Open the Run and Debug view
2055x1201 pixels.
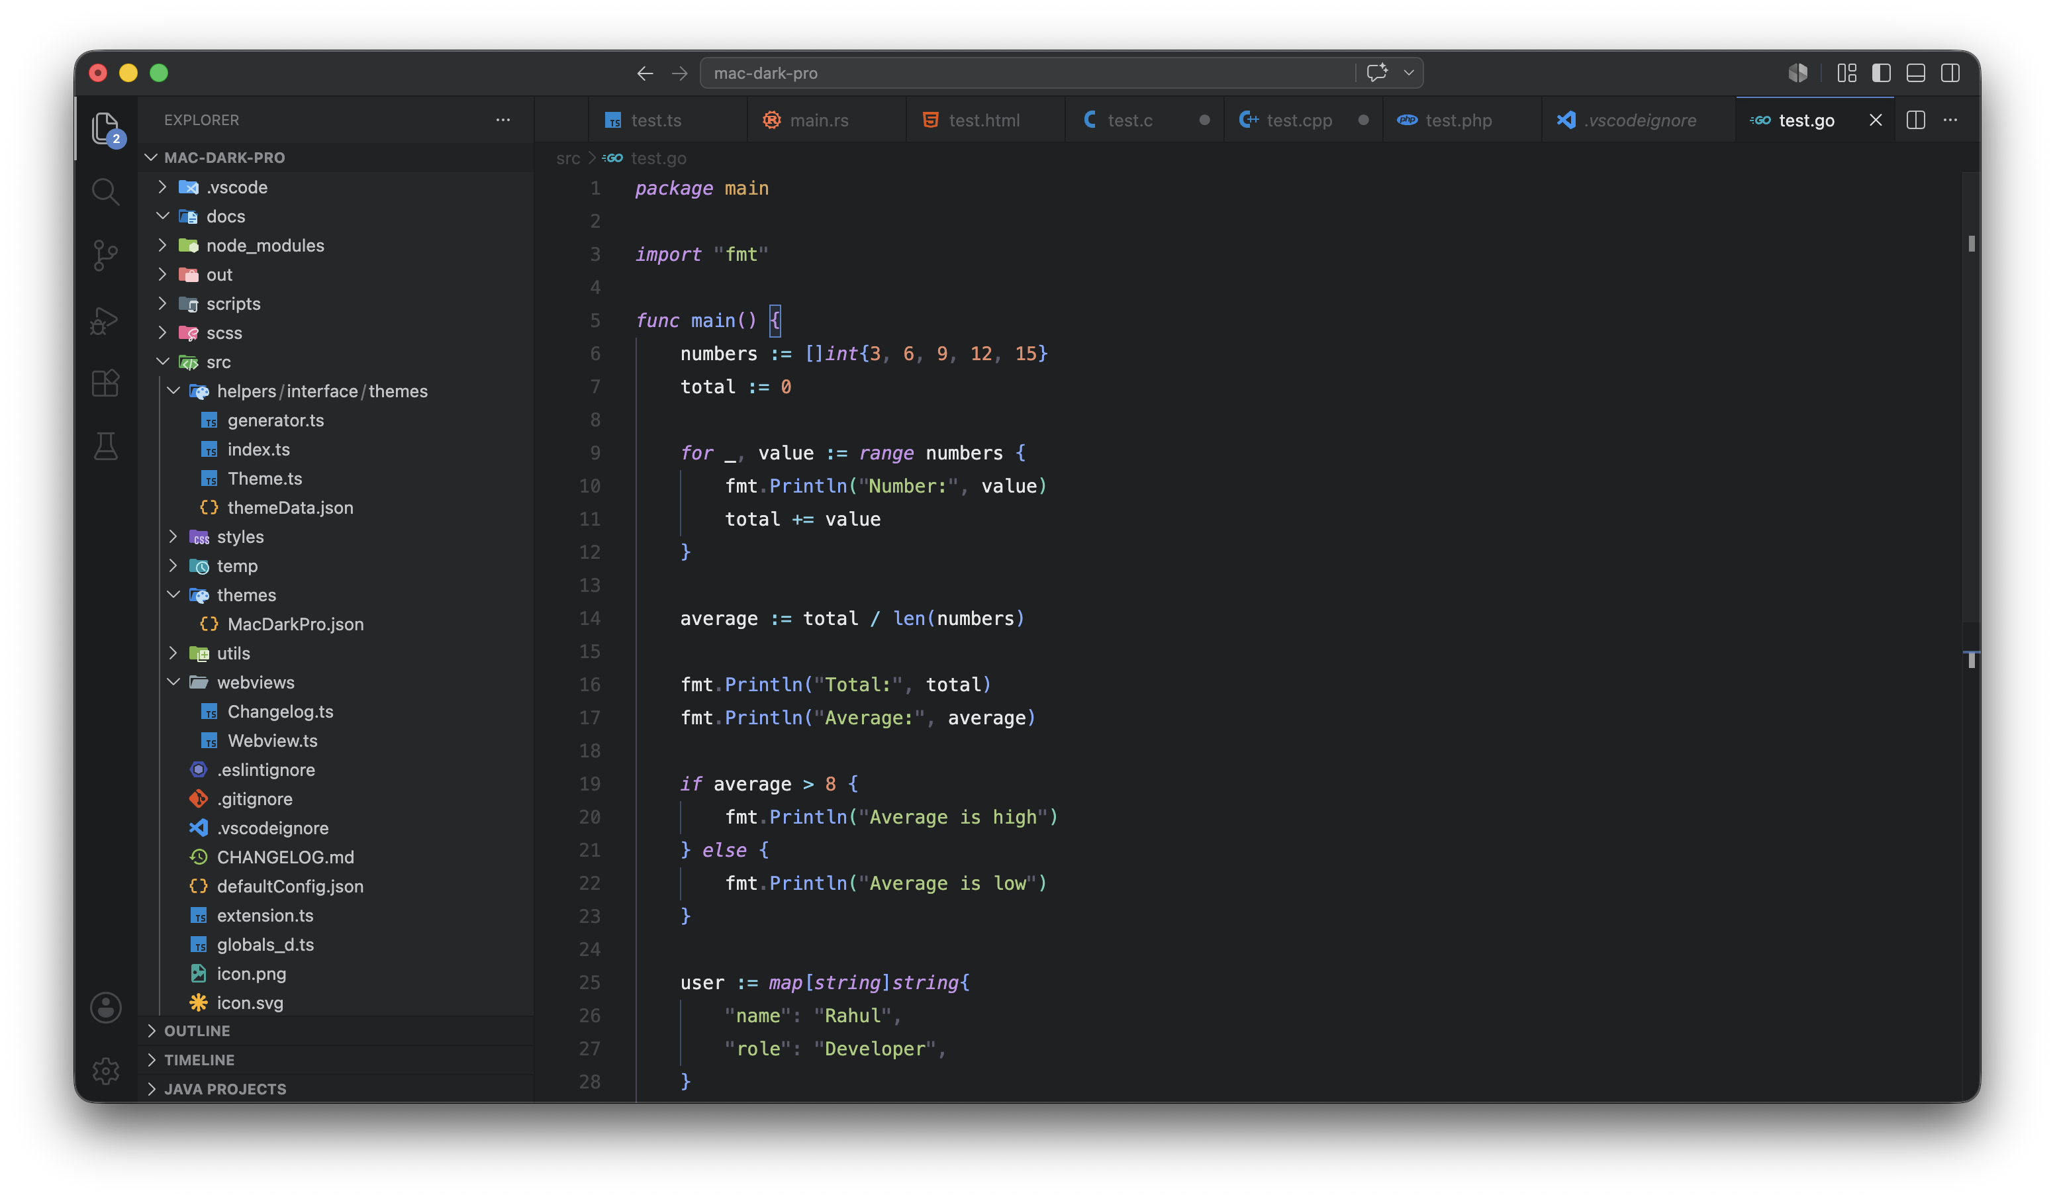[x=105, y=320]
